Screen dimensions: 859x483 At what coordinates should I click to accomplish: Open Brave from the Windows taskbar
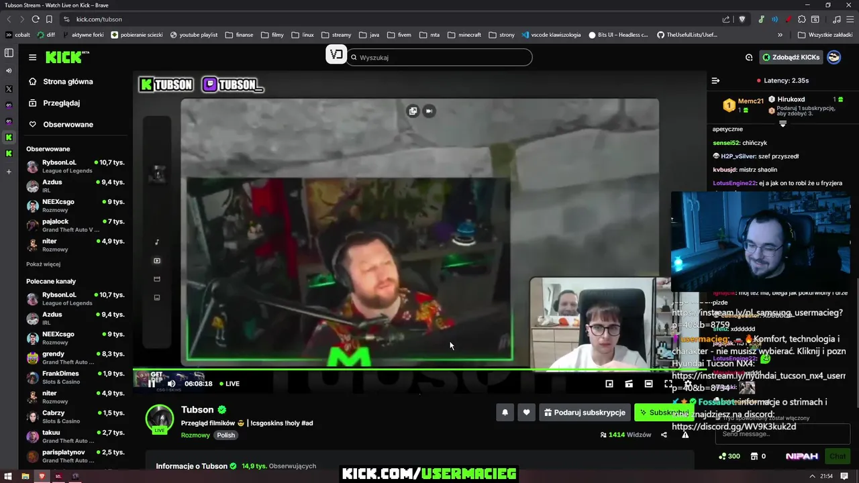42,476
